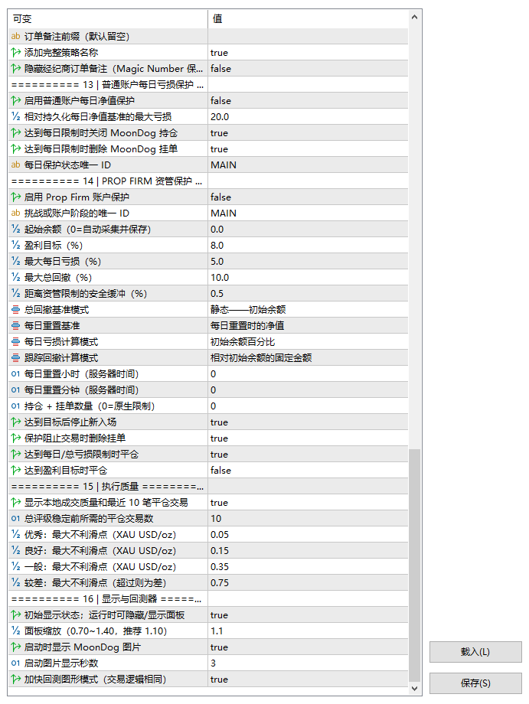The width and height of the screenshot is (529, 704).
Task: Click the bool icon beside 达到每日限制时关闭 MoonDog 持仓
Action: click(16, 133)
